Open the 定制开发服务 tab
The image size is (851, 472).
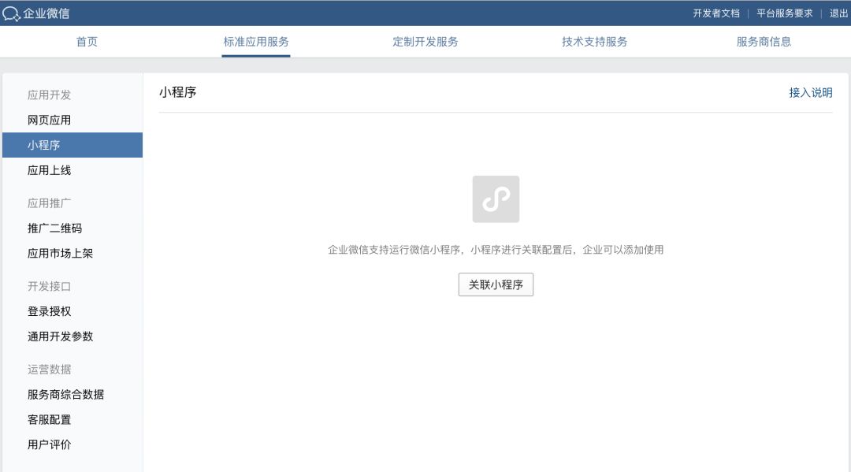[425, 42]
